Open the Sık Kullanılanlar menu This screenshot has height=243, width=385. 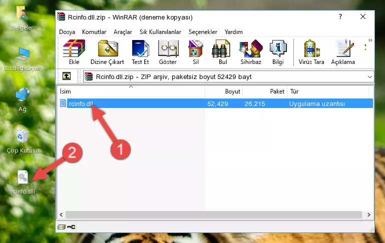point(160,32)
